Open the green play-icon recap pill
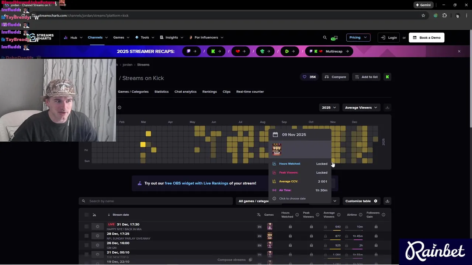 tap(289, 52)
